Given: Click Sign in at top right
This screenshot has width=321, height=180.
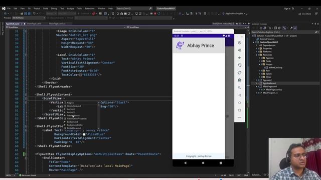Looking at the screenshot, I should (287, 8).
